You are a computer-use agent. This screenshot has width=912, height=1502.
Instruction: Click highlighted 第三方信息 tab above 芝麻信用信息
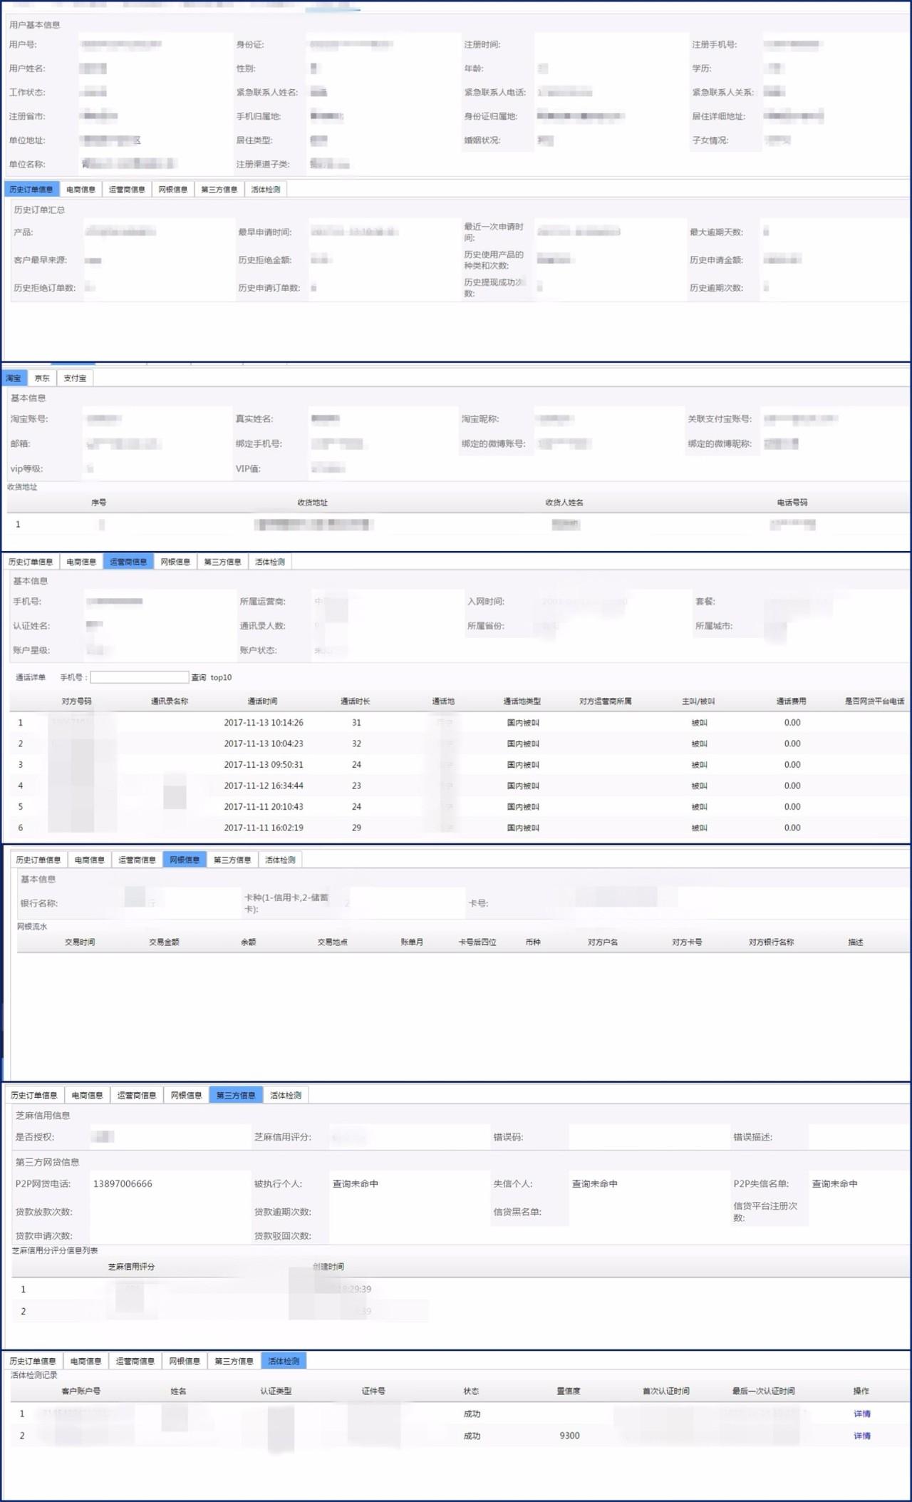[x=236, y=1095]
